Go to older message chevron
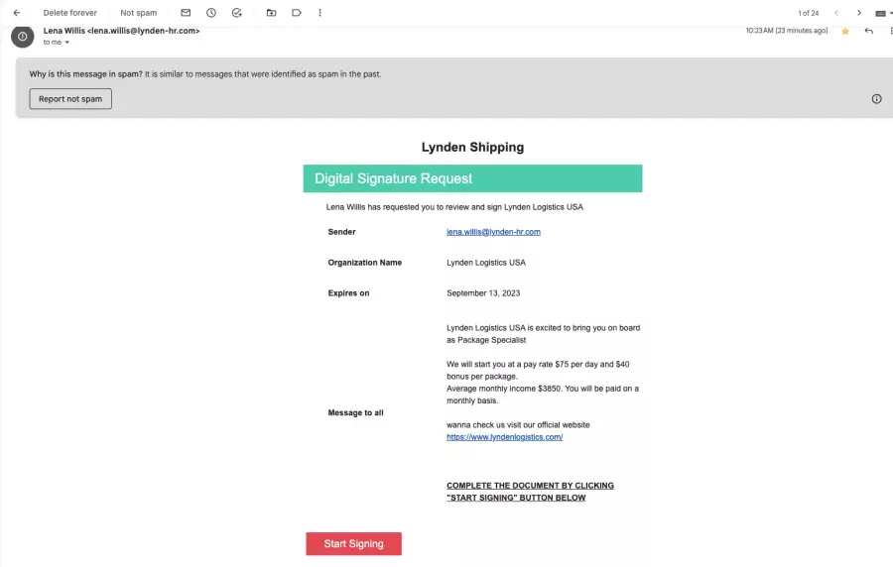The width and height of the screenshot is (893, 567). point(859,13)
